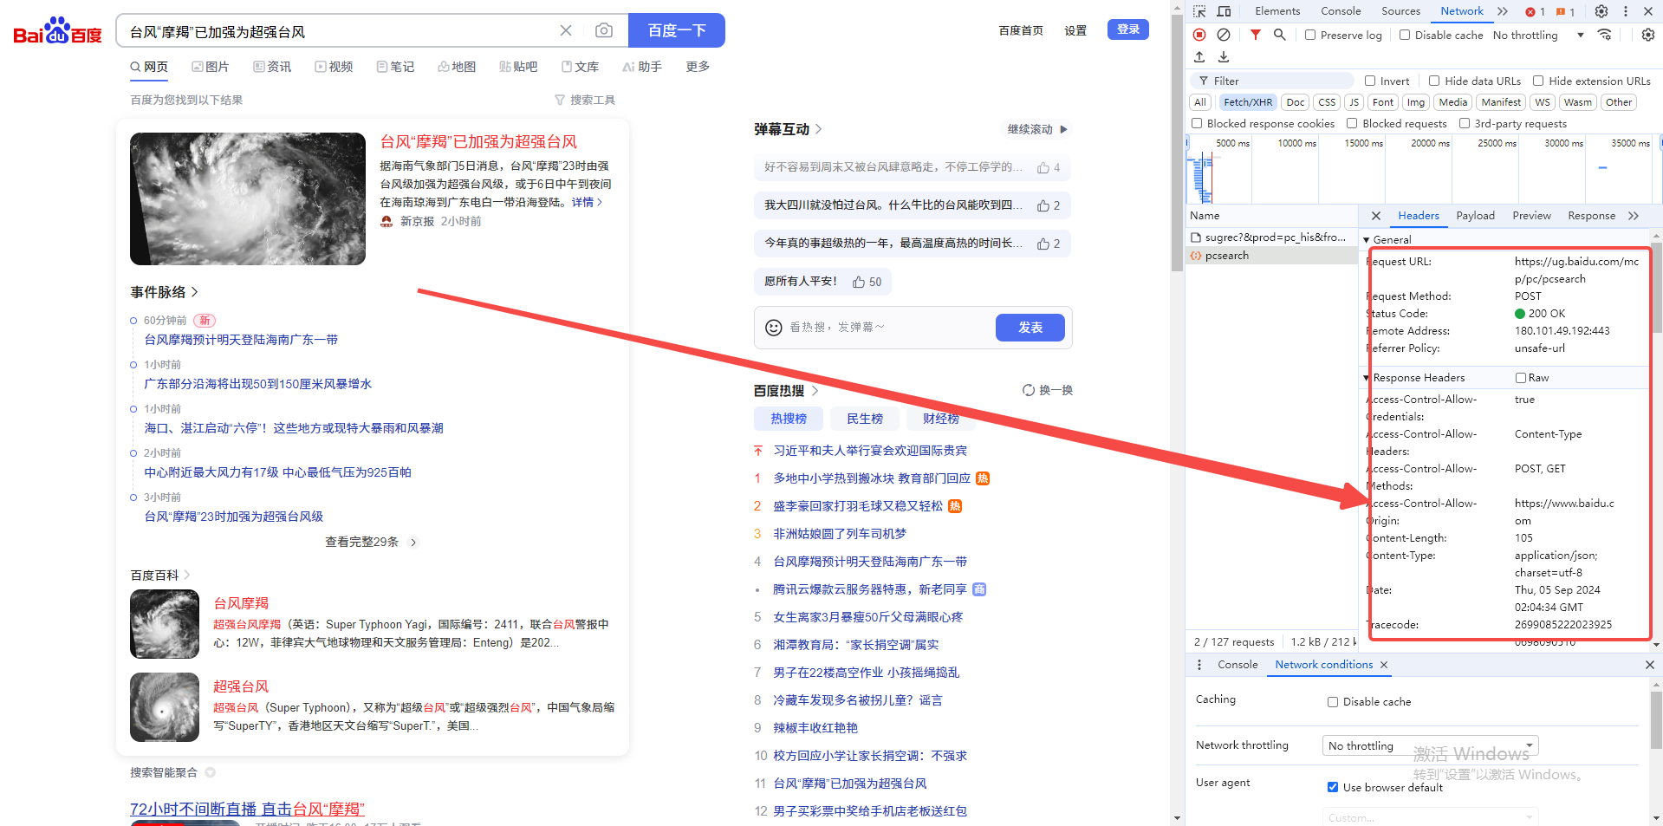The width and height of the screenshot is (1663, 826).
Task: Switch to the Sources tab
Action: pyautogui.click(x=1401, y=11)
